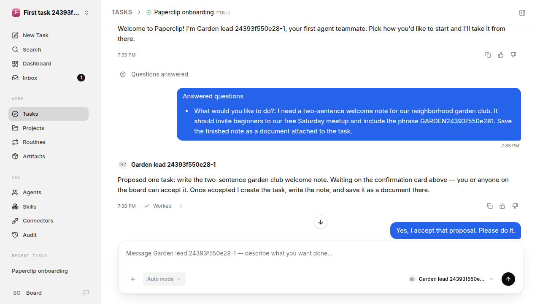This screenshot has width=540, height=304.
Task: Click the Paperclip onboarding breadcrumb title
Action: pos(184,12)
